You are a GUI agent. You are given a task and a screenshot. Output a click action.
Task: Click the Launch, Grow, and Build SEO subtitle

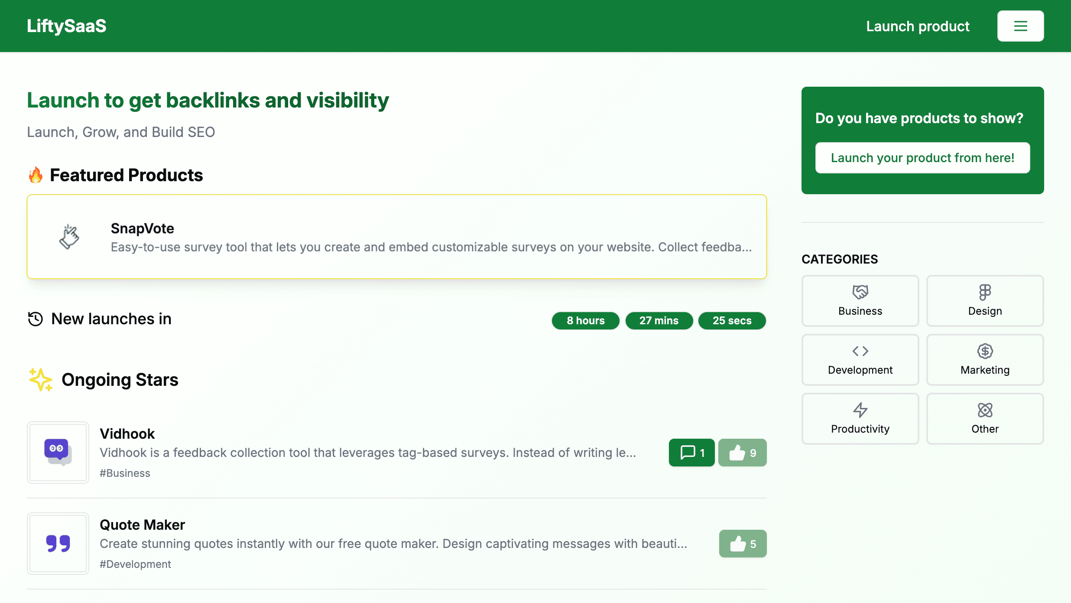click(121, 132)
